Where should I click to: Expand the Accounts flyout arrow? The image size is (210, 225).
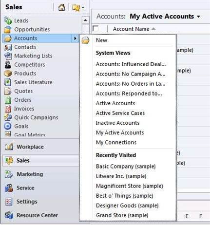point(75,38)
